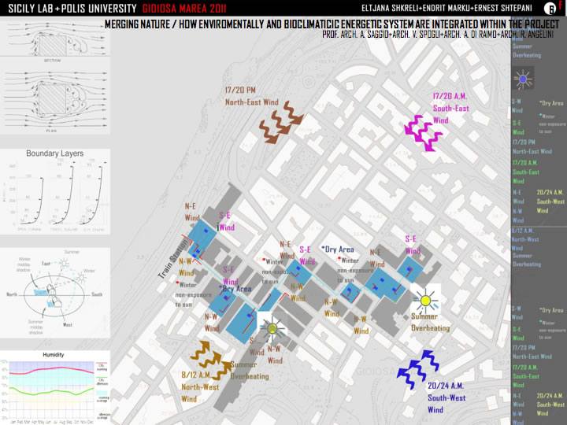Click the yellow sun icon above Summer Overheating

[424, 300]
